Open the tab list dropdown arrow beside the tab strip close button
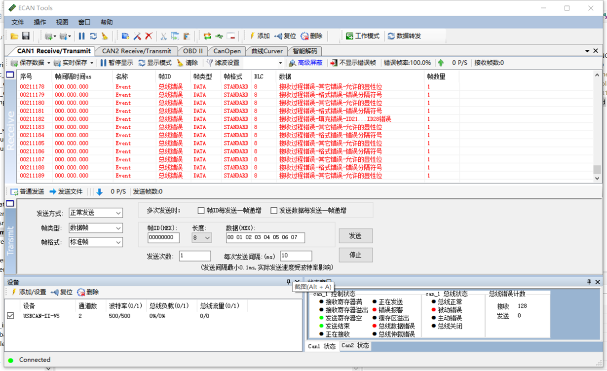The width and height of the screenshot is (607, 371). click(x=587, y=51)
